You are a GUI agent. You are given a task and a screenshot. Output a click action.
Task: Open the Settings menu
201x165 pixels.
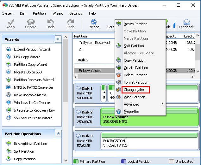[x=76, y=13]
